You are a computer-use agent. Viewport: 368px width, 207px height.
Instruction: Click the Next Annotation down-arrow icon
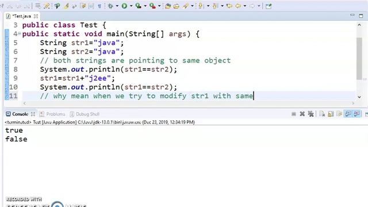tap(201, 6)
